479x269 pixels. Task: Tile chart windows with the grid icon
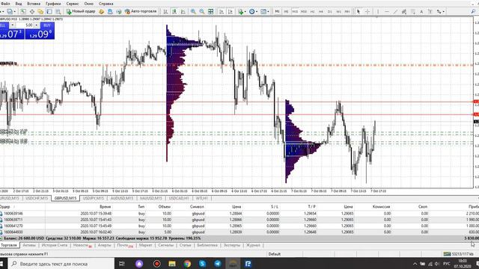[x=211, y=12]
